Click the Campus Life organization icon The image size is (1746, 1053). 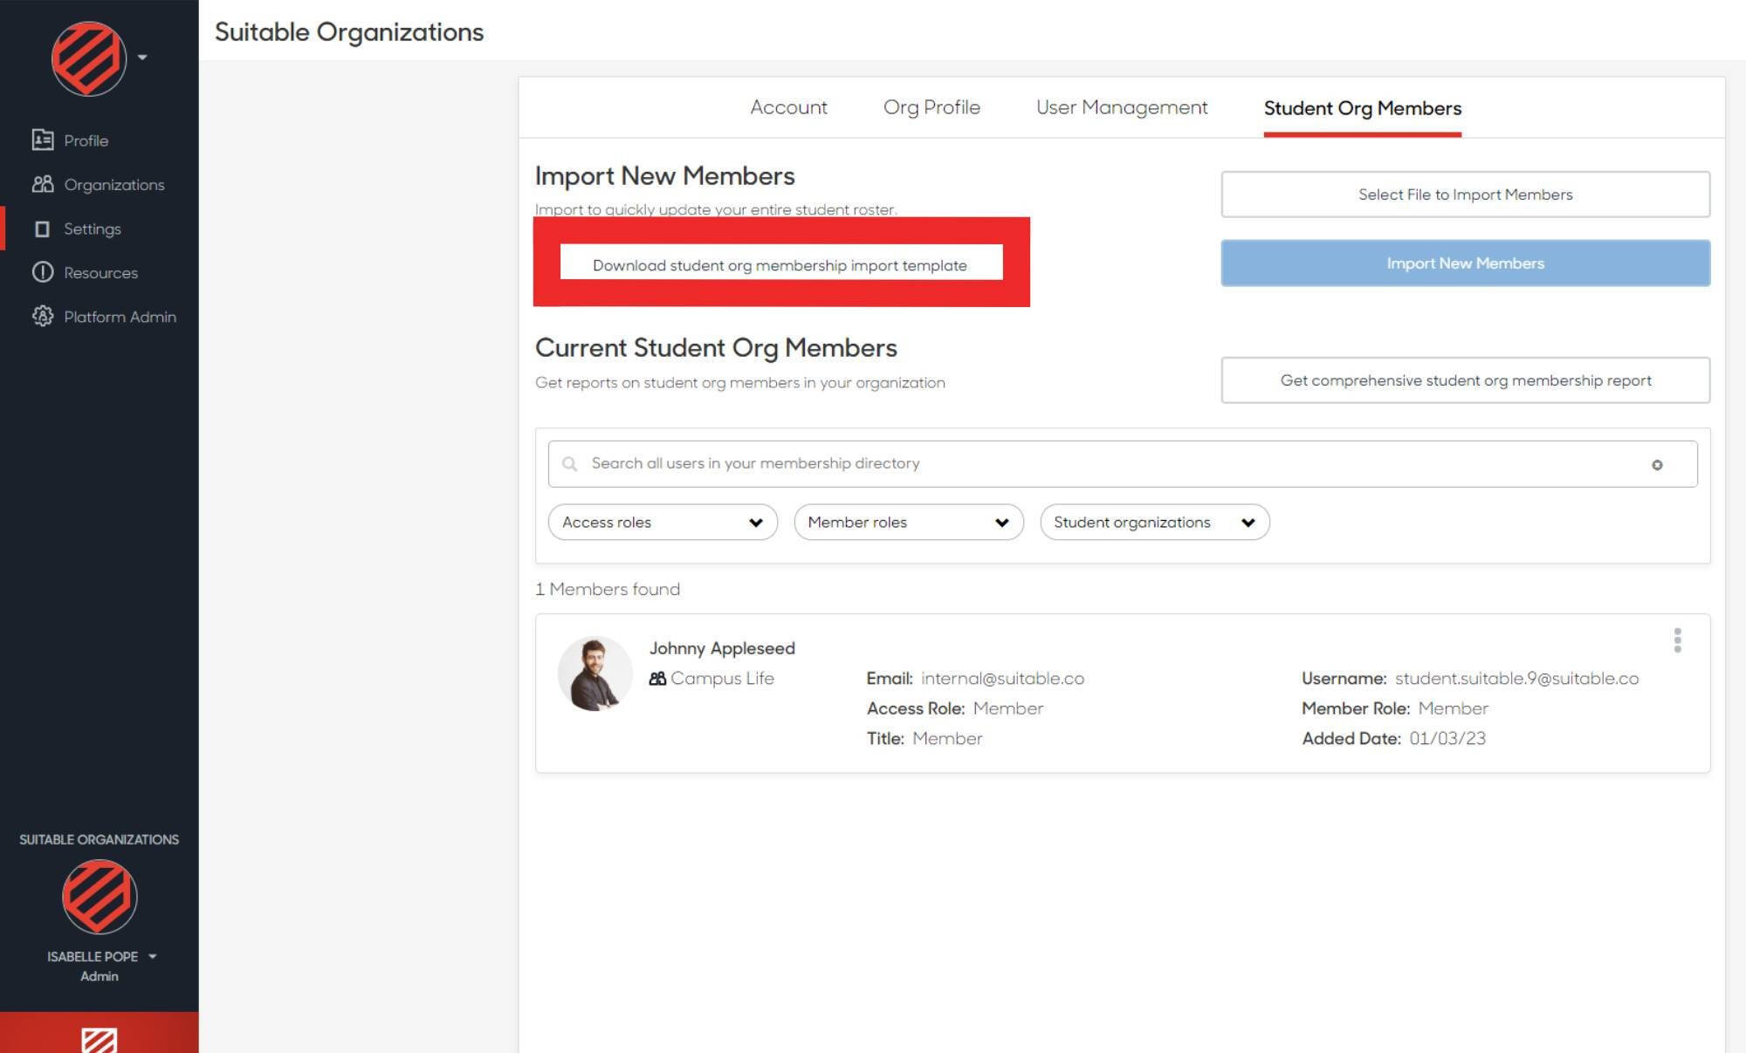pyautogui.click(x=656, y=678)
